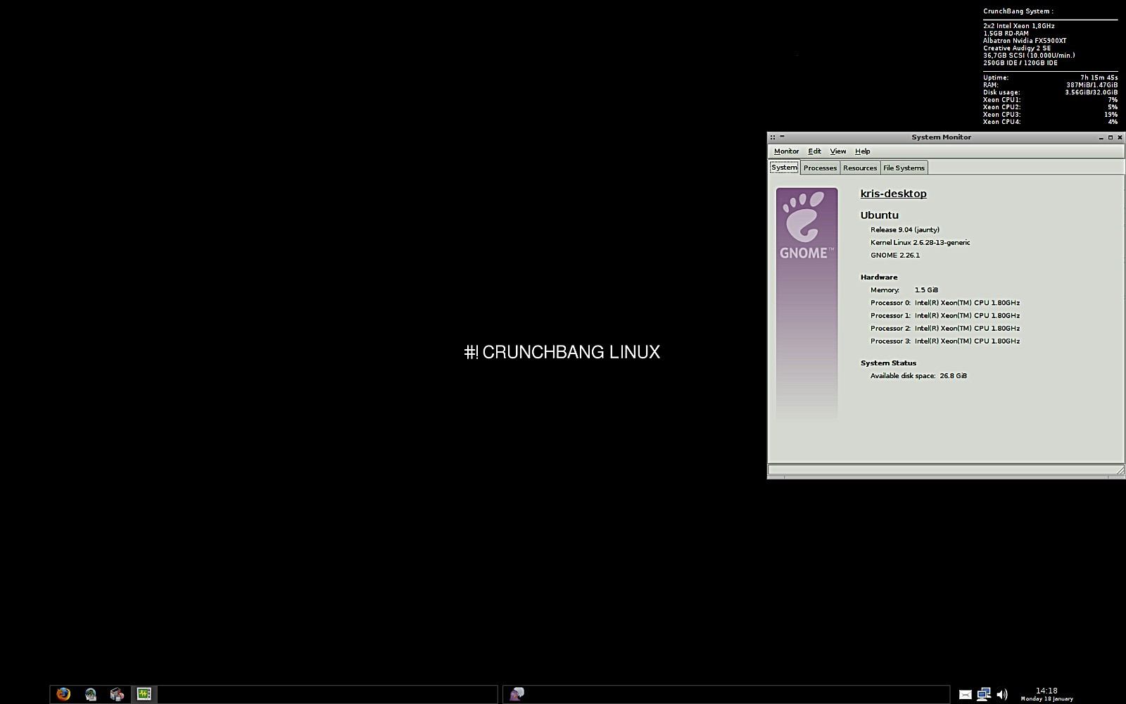Close the System Monitor window
1126x704 pixels.
(x=1120, y=137)
